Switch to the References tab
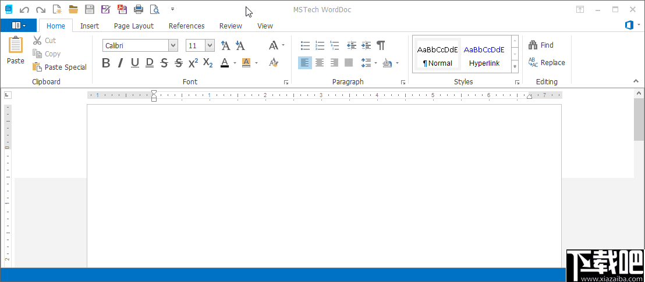The height and width of the screenshot is (282, 645). [x=186, y=26]
